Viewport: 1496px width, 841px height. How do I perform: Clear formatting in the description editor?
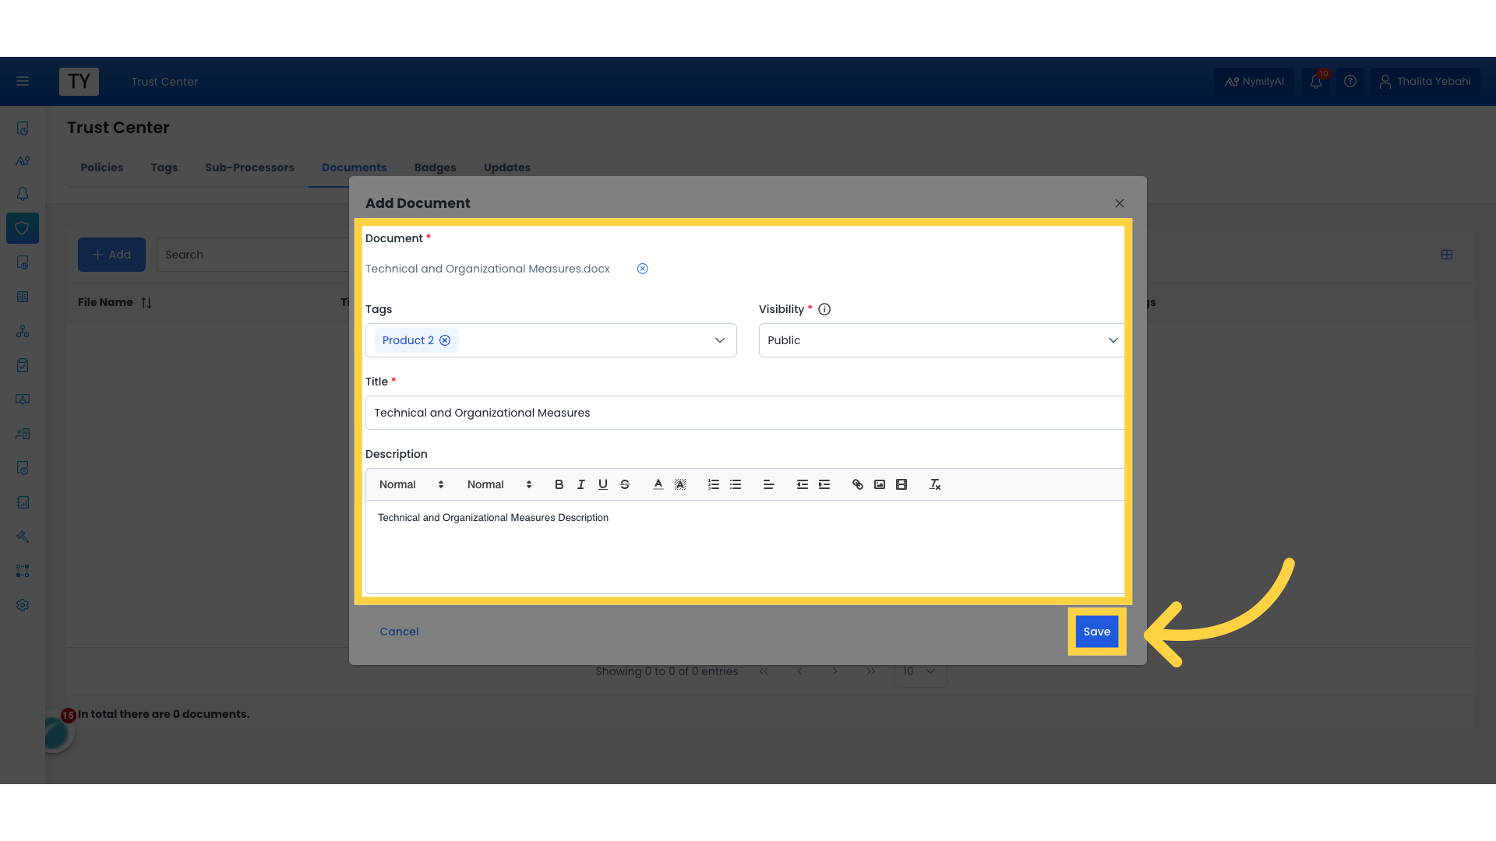(x=934, y=484)
